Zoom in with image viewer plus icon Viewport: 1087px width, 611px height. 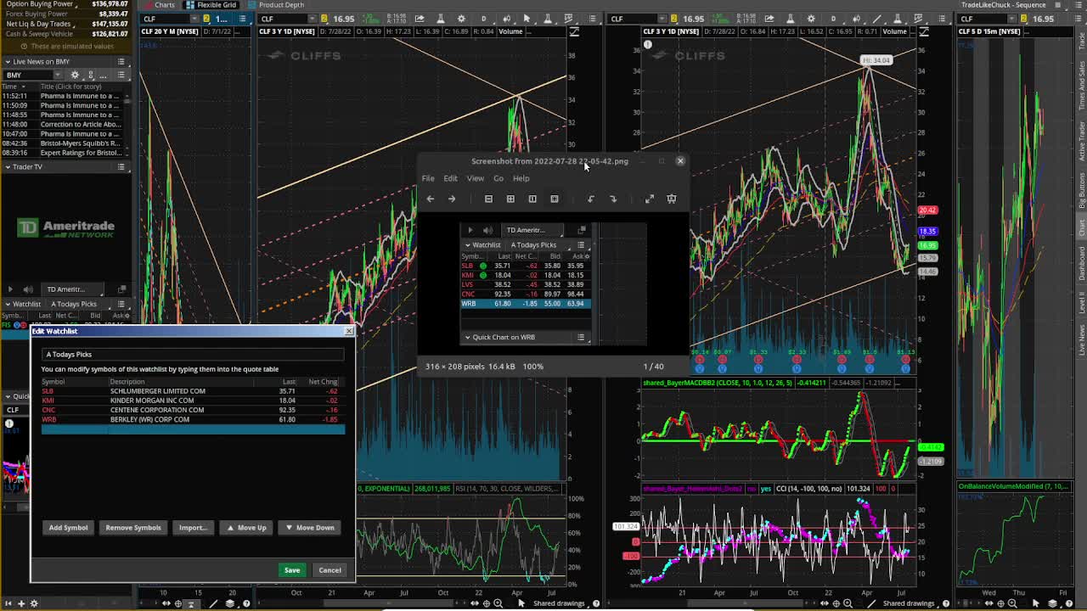510,199
